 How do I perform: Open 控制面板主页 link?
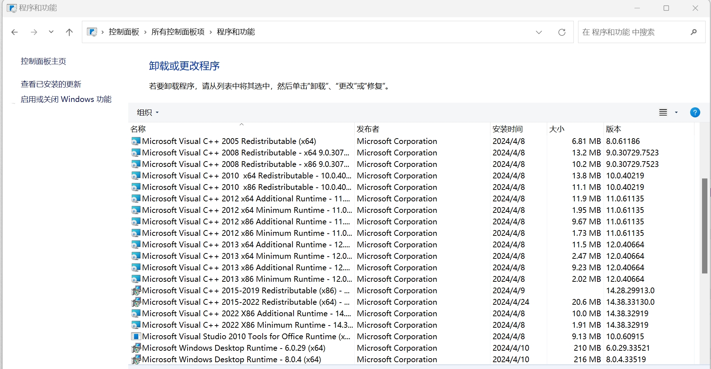[x=43, y=61]
